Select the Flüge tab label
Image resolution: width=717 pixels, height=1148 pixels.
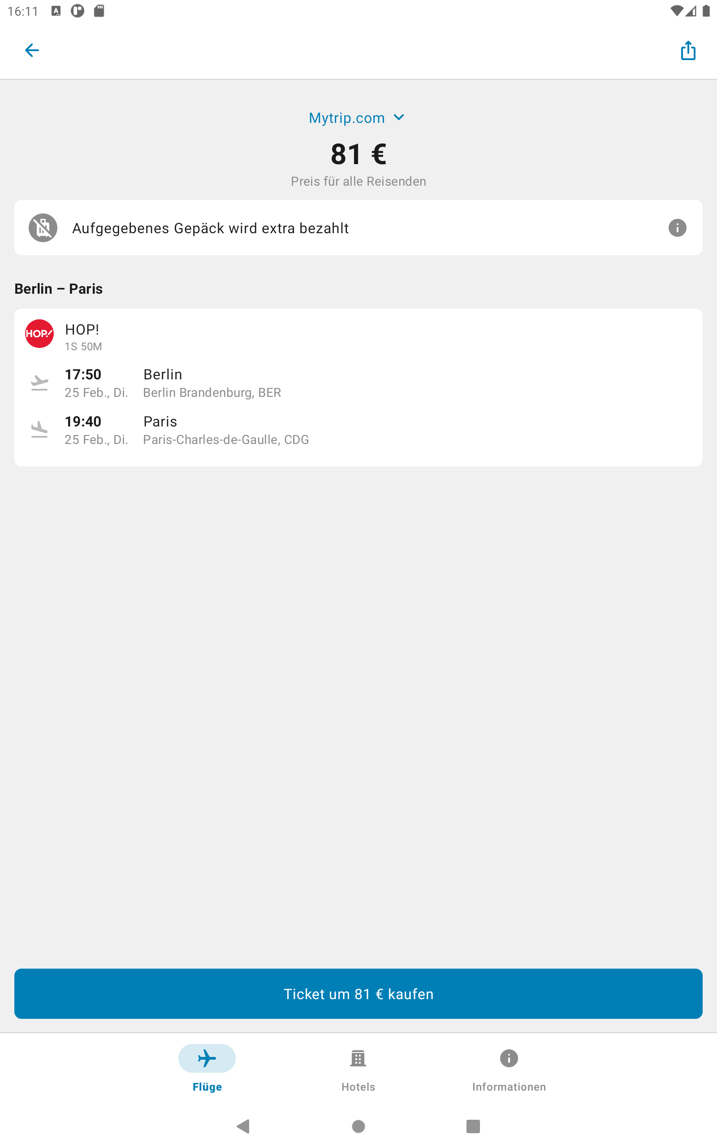tap(207, 1087)
